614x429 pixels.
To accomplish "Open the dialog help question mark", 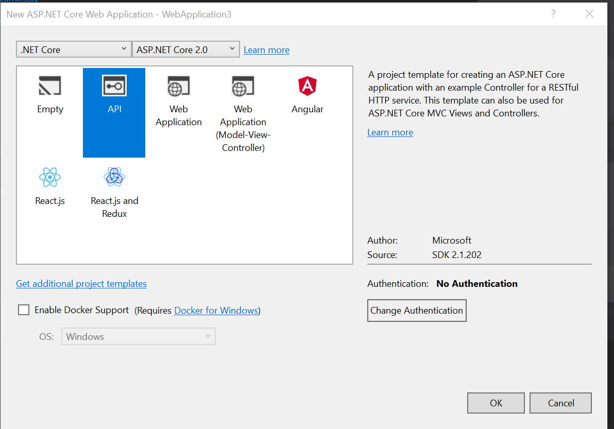I will point(553,14).
